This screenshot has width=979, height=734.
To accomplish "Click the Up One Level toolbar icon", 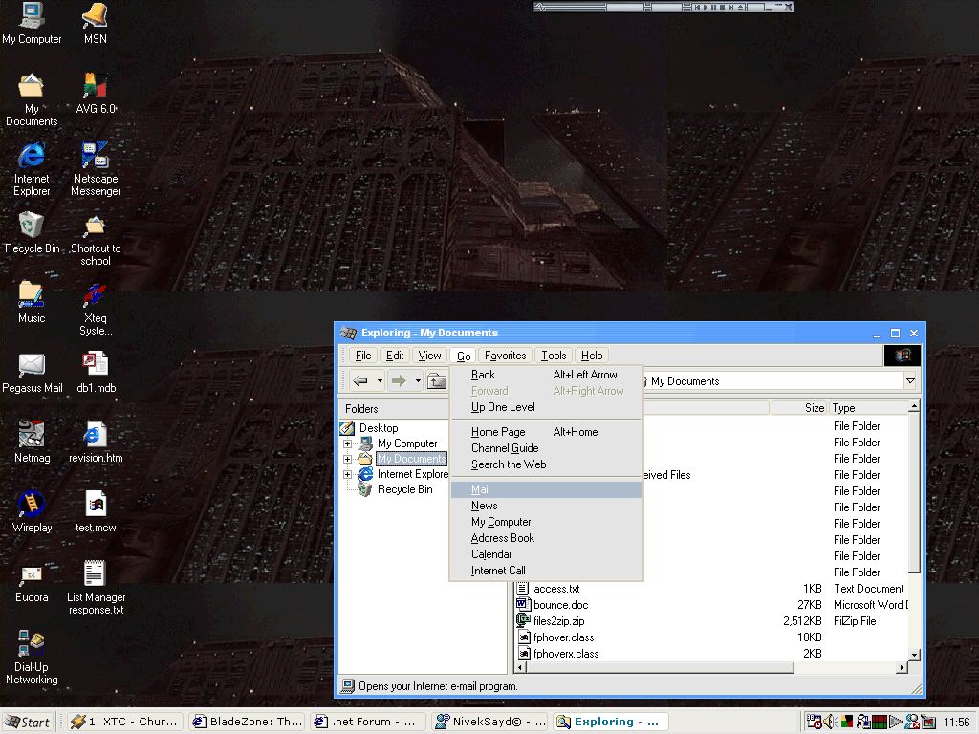I will click(437, 381).
